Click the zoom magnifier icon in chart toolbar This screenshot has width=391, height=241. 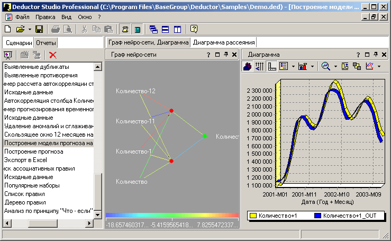[x=326, y=66]
